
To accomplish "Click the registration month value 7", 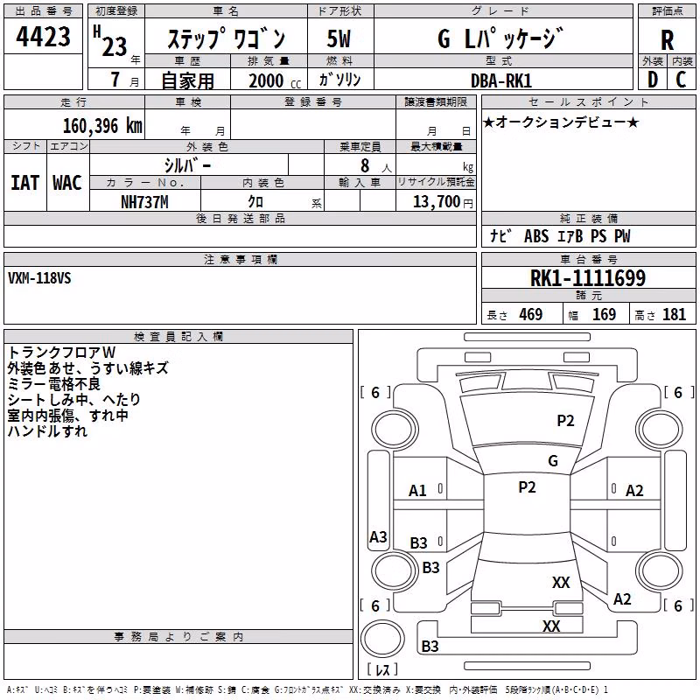I will 115,79.
